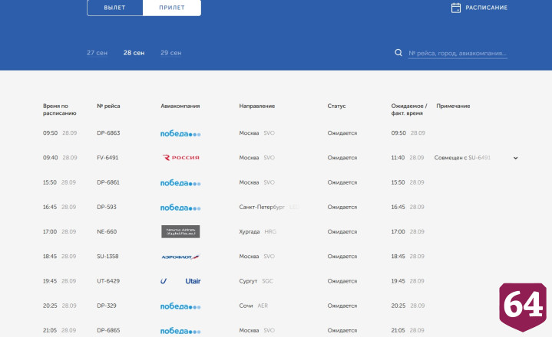Image resolution: width=552 pixels, height=337 pixels.
Task: Click the search magnifier icon
Action: click(x=398, y=53)
